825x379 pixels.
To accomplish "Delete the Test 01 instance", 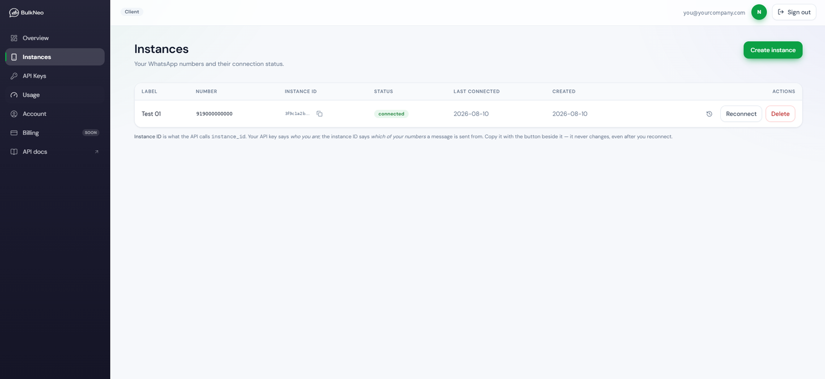I will click(x=780, y=114).
